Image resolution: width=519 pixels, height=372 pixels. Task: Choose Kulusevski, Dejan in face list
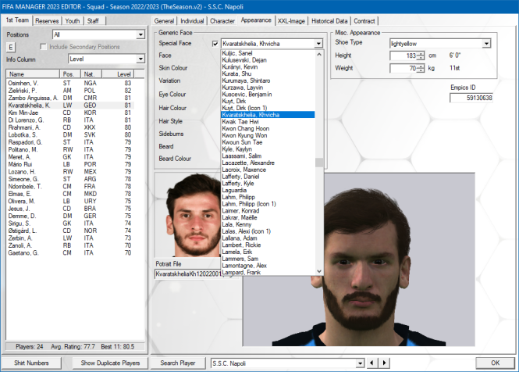click(268, 60)
